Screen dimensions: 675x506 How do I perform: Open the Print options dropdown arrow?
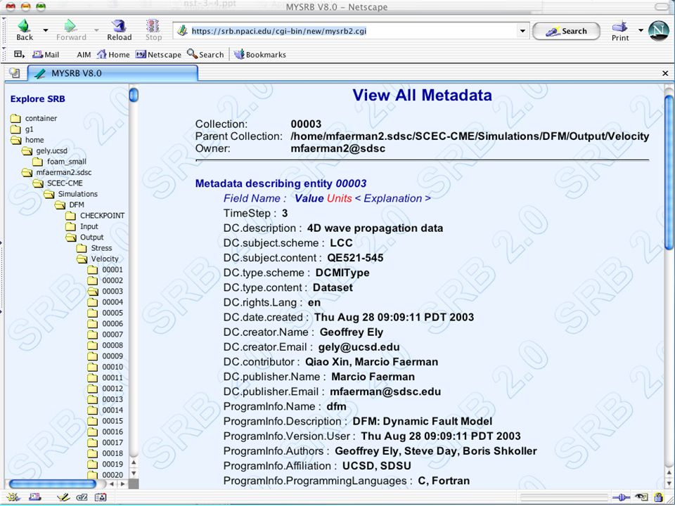point(641,30)
